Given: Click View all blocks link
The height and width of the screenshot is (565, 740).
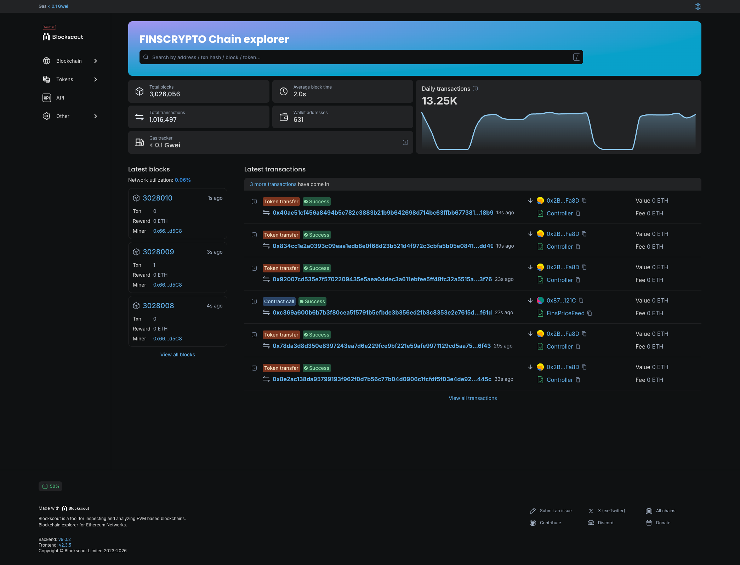Looking at the screenshot, I should tap(178, 355).
